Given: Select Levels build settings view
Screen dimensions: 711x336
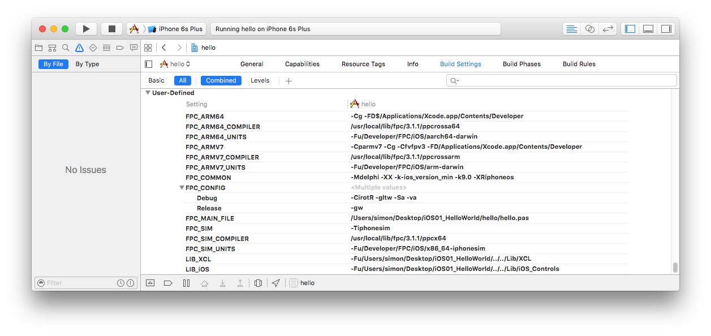Looking at the screenshot, I should (260, 80).
